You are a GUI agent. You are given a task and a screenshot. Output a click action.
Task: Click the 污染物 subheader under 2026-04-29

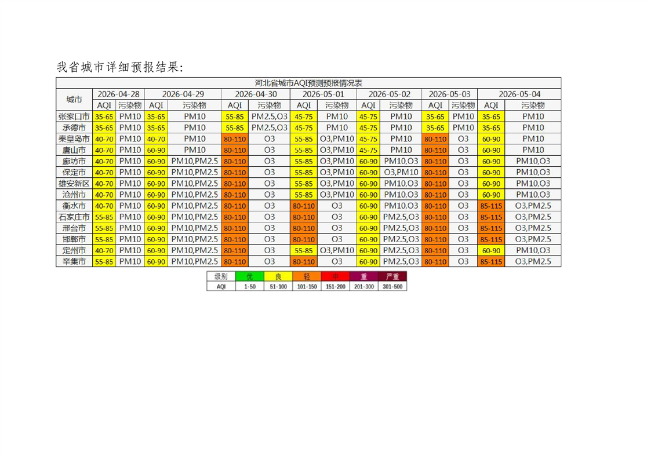(195, 105)
